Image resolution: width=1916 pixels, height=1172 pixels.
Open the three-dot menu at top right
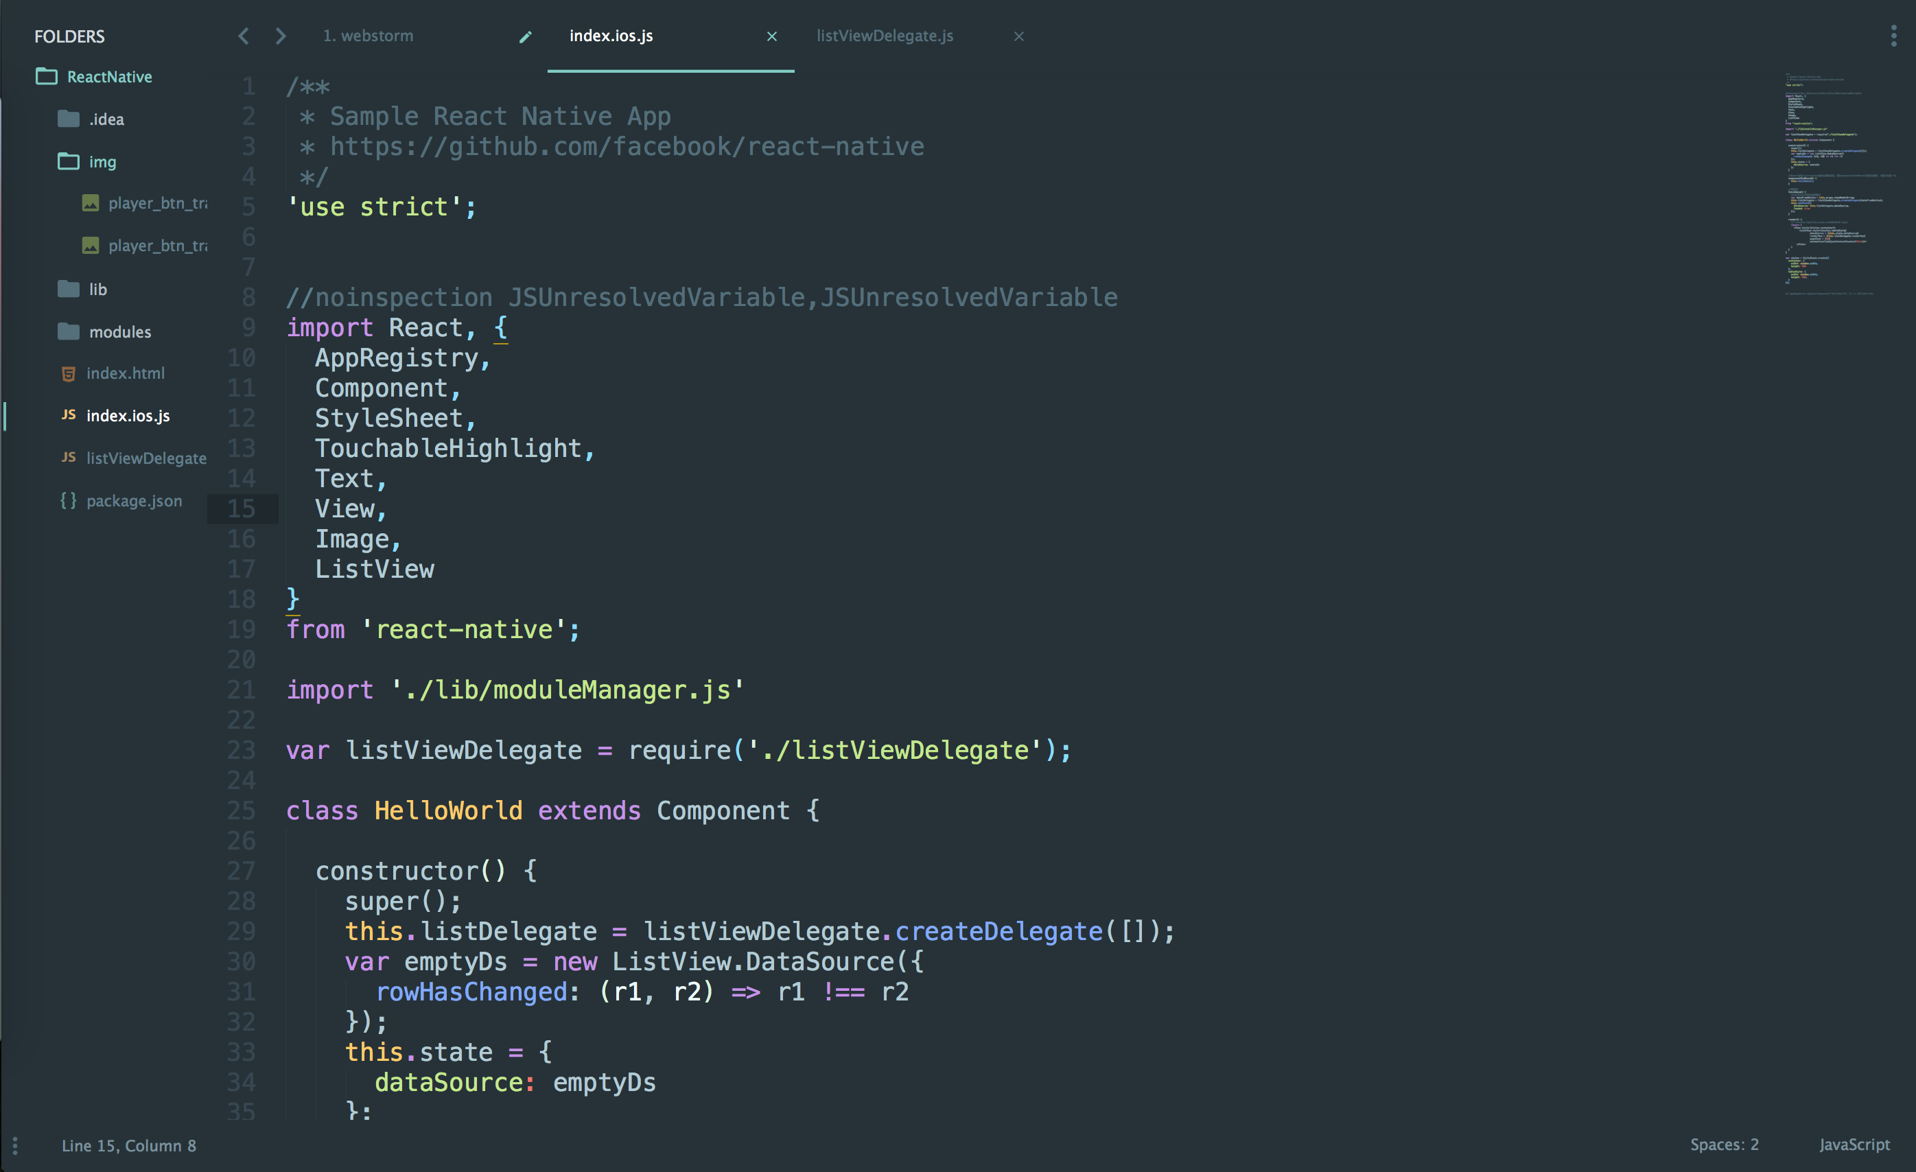pos(1893,36)
